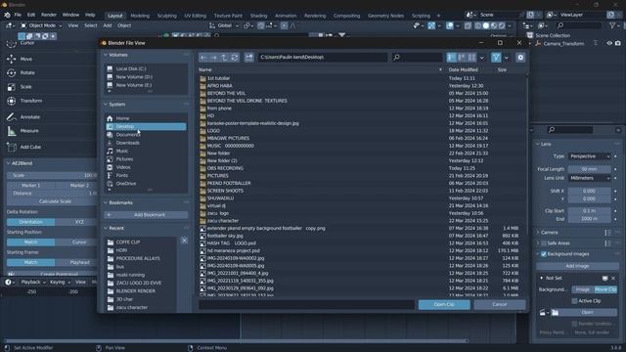Image resolution: width=626 pixels, height=352 pixels.
Task: Open display settings dropdown arrow
Action: point(482,58)
